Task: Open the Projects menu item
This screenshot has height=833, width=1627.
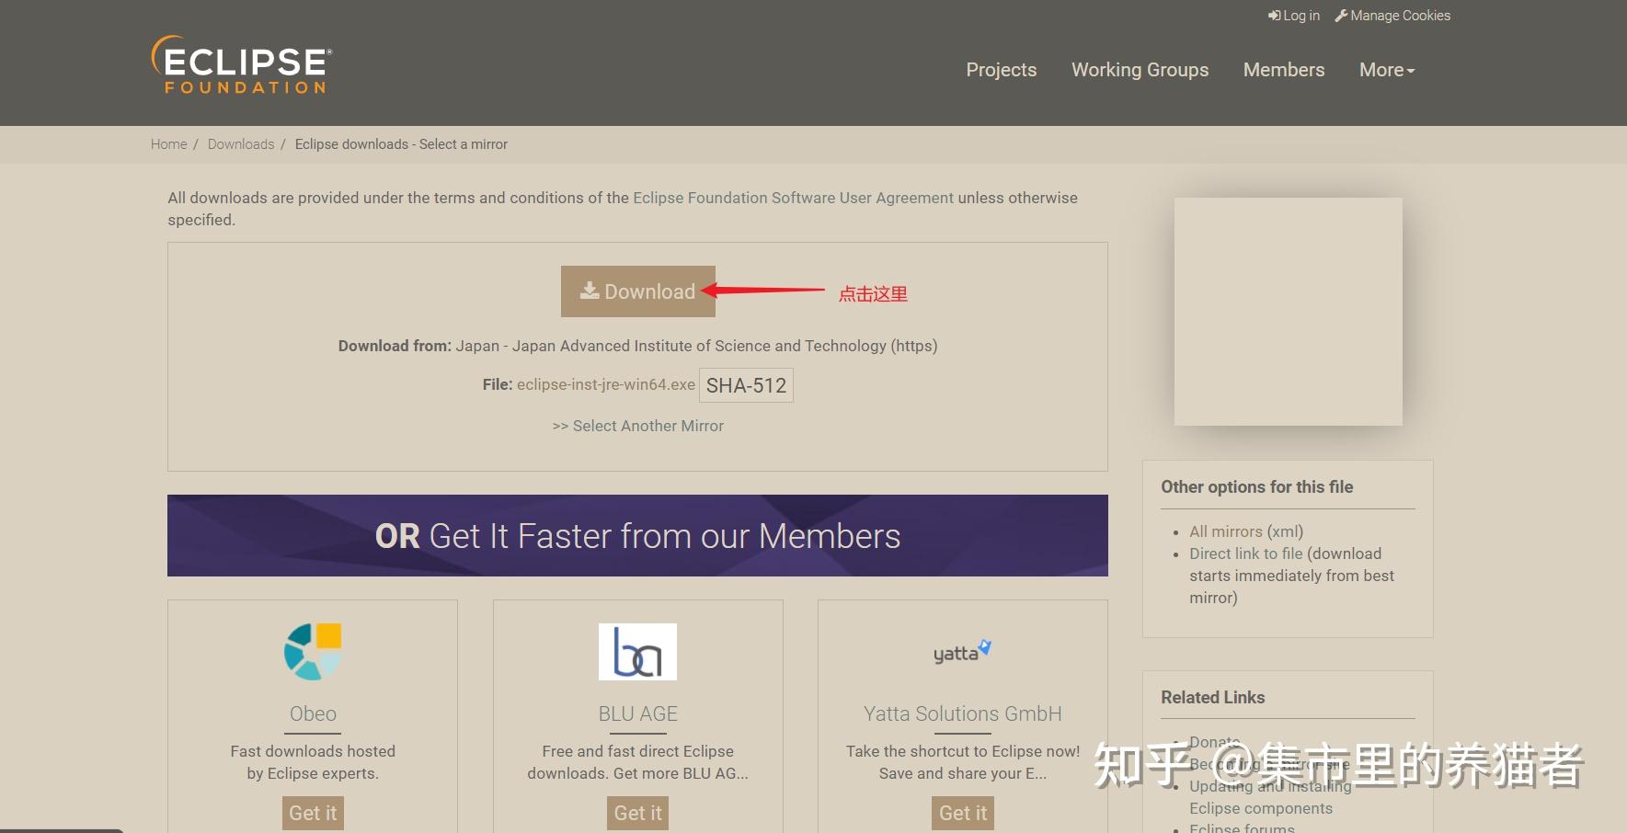Action: point(1001,70)
